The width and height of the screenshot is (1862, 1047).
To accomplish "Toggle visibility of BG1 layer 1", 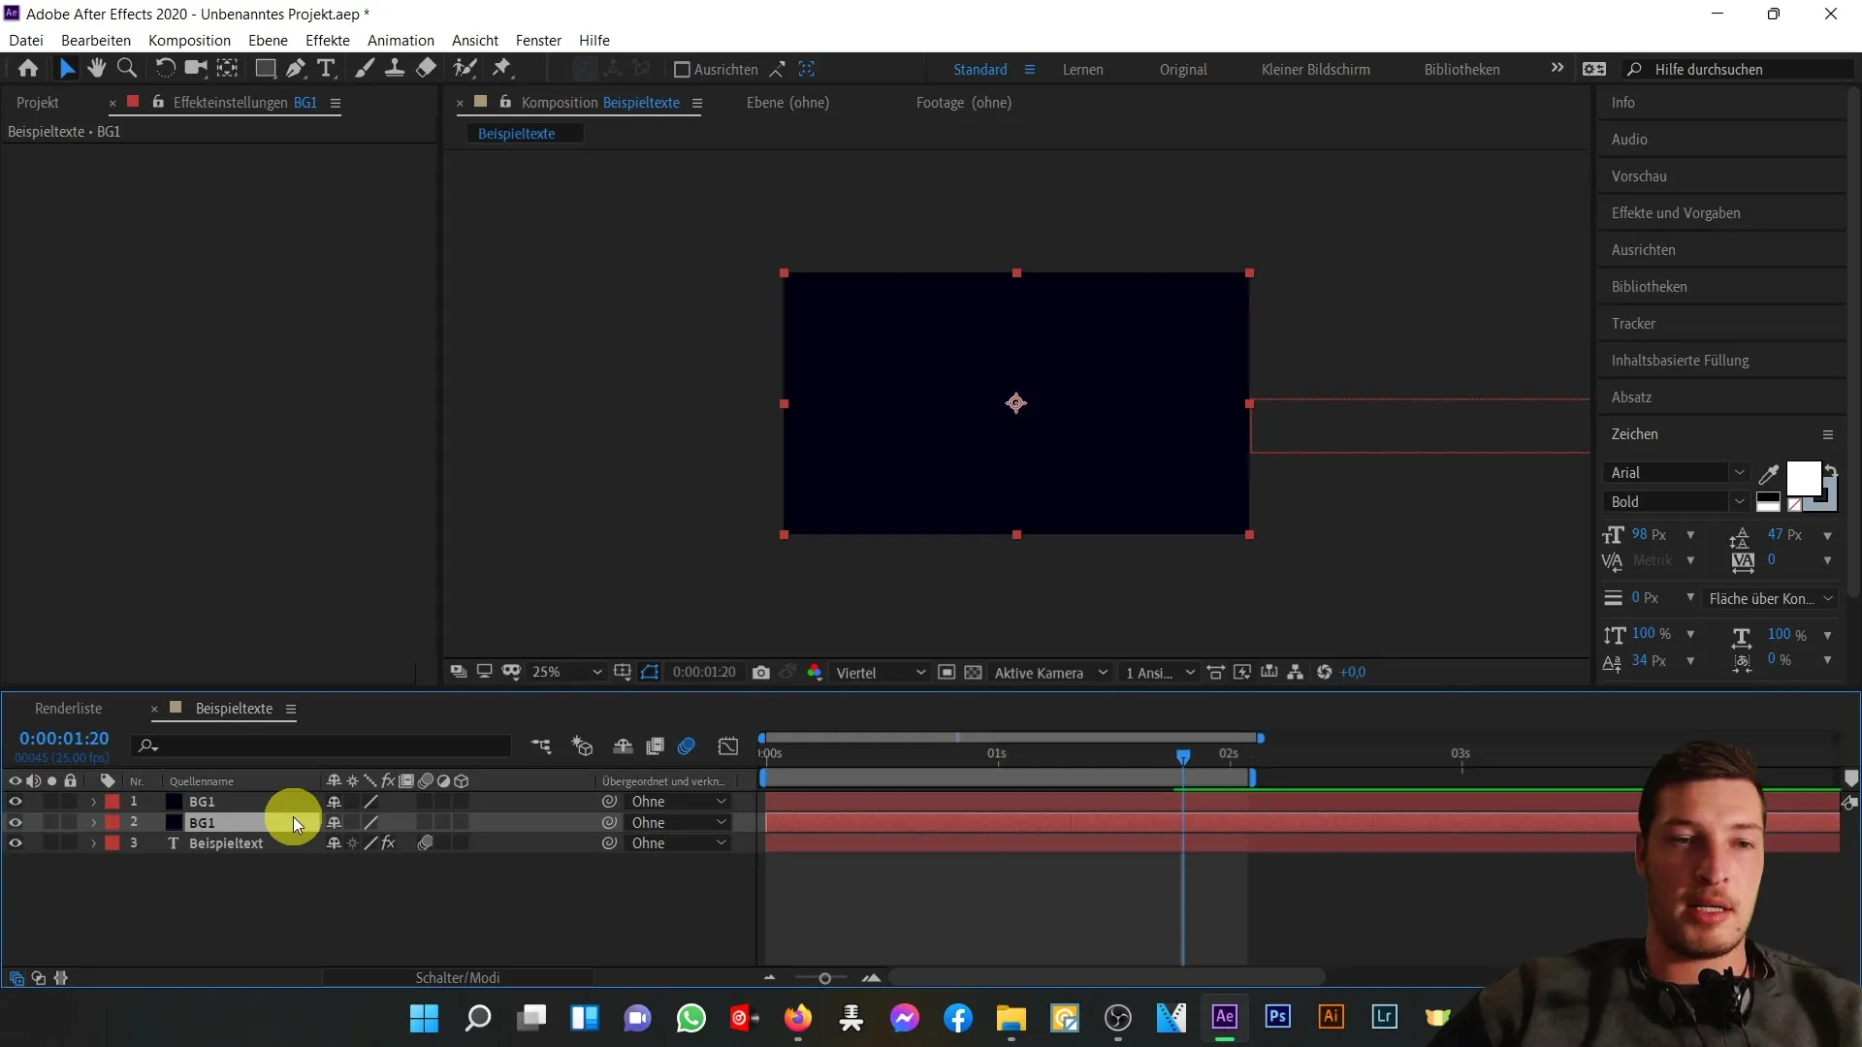I will tap(15, 800).
